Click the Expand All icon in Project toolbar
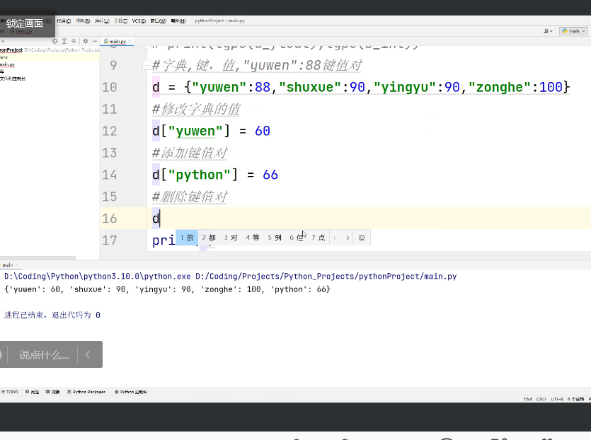 [x=65, y=41]
